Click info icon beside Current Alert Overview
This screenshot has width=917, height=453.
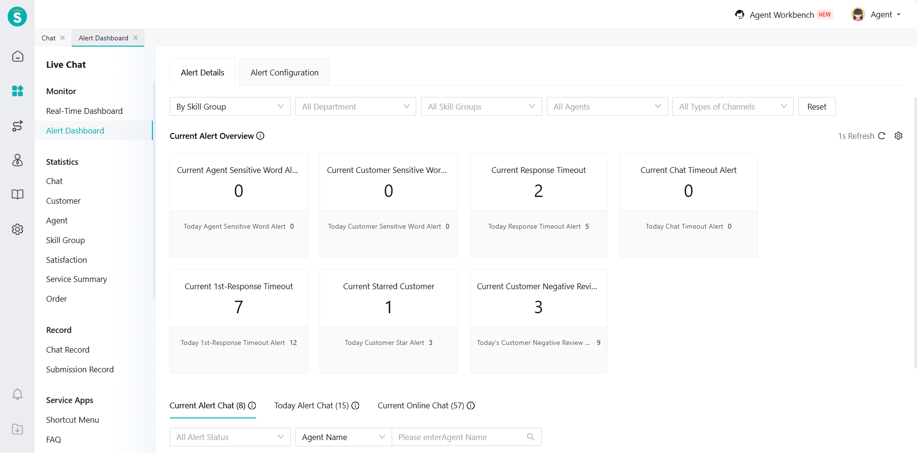260,136
